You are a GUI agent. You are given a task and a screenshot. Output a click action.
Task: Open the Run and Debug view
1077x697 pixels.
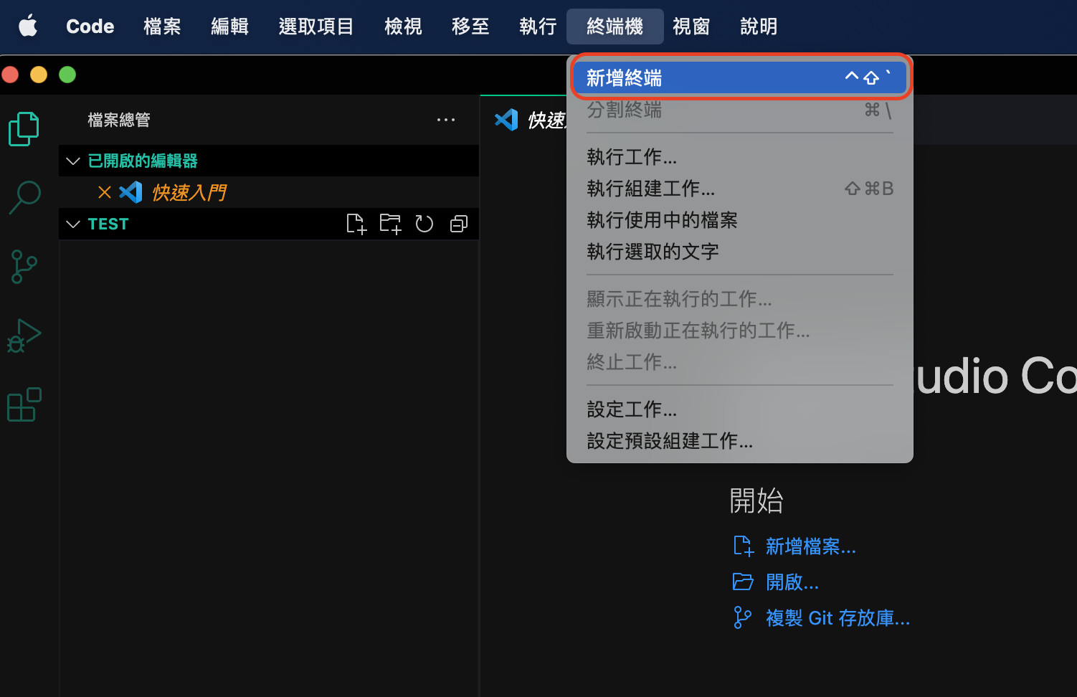(x=24, y=336)
